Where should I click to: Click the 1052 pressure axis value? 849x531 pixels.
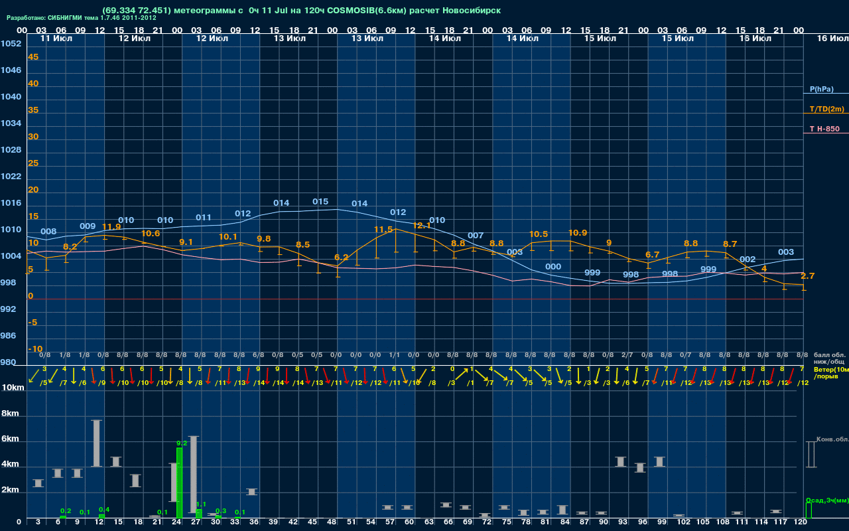click(11, 44)
